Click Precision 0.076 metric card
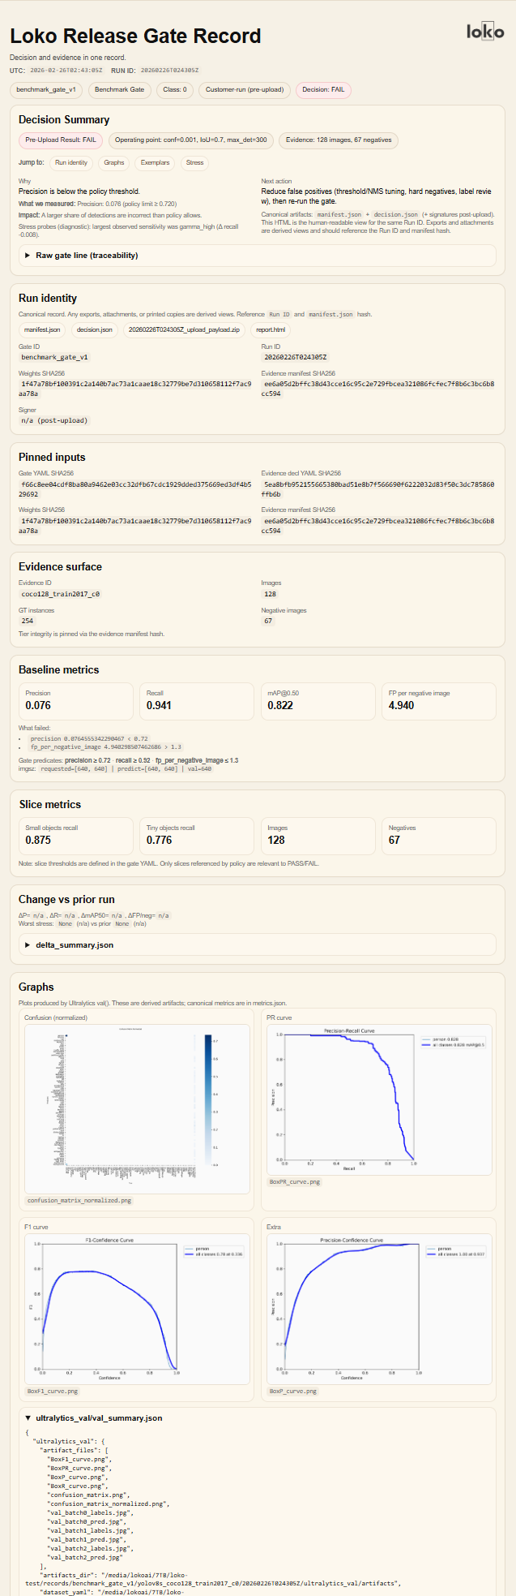 (x=76, y=701)
